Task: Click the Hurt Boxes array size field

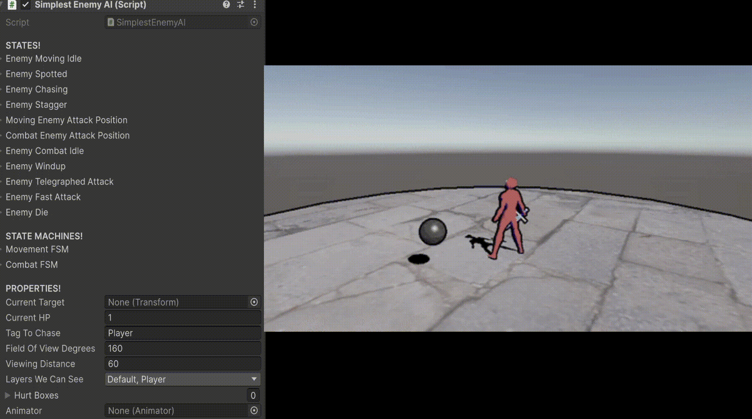Action: pyautogui.click(x=253, y=395)
